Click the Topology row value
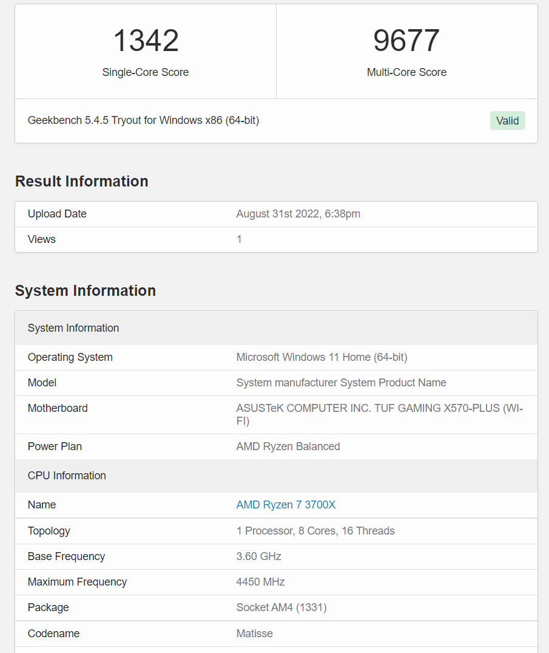 point(315,531)
